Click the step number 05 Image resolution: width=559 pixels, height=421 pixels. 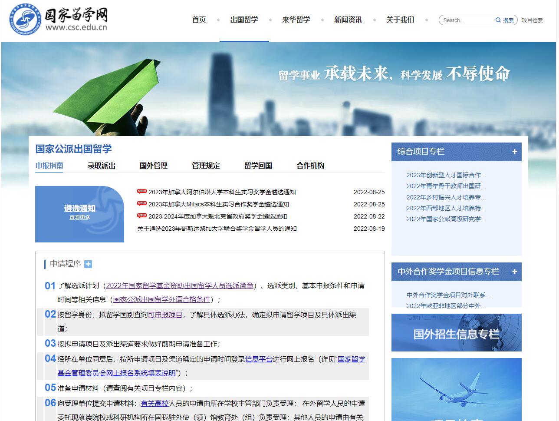point(50,388)
